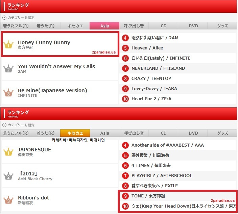Open 『2012』 ranking entry
Image resolution: width=238 pixels, height=214 pixels.
click(x=60, y=176)
